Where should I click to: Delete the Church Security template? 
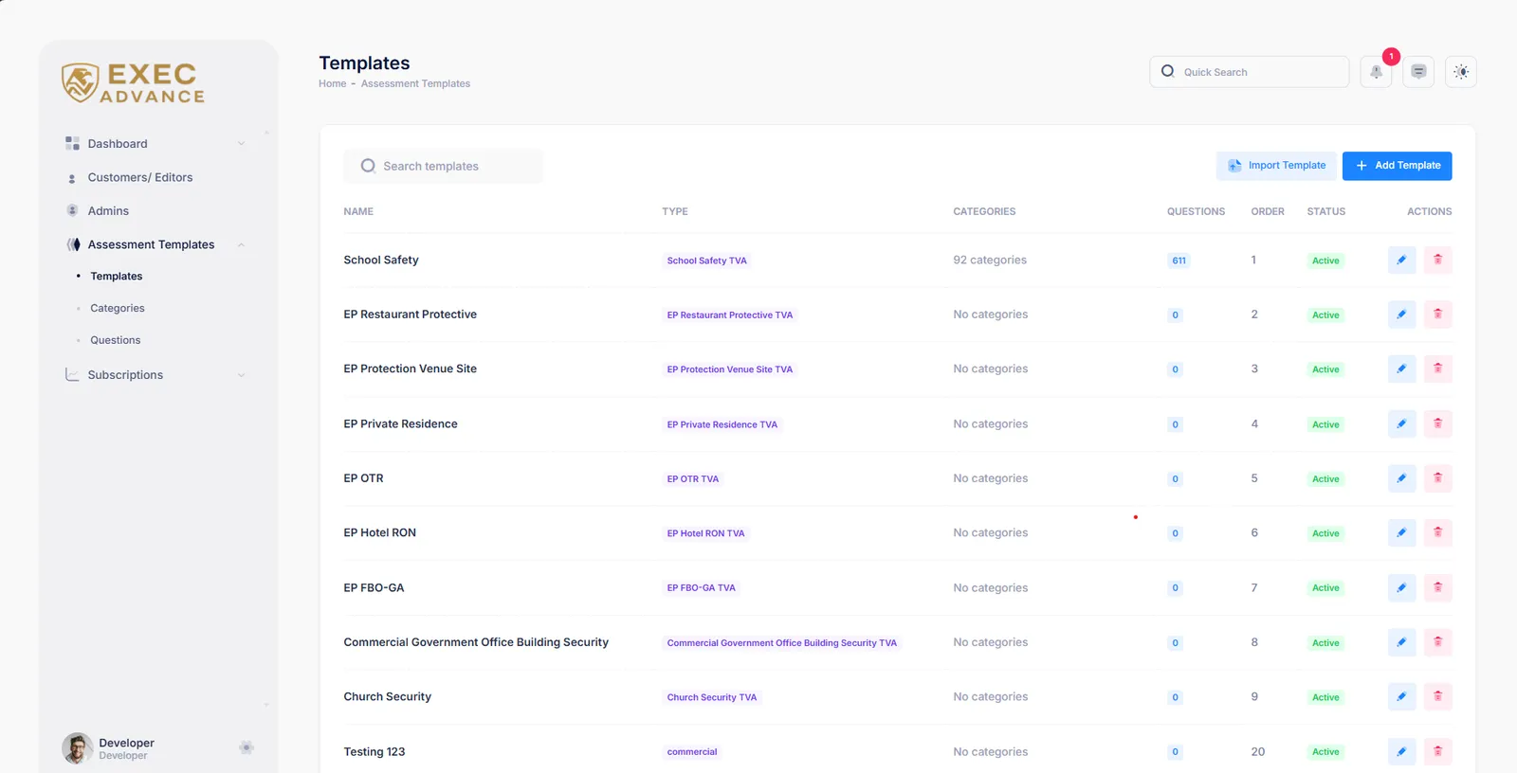(1437, 696)
